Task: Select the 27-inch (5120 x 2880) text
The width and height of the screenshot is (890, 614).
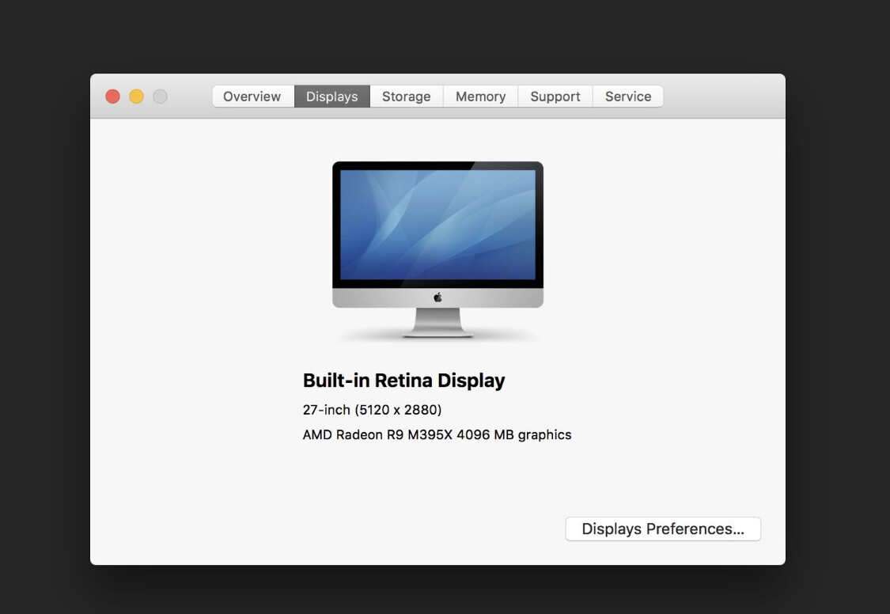Action: pos(372,410)
